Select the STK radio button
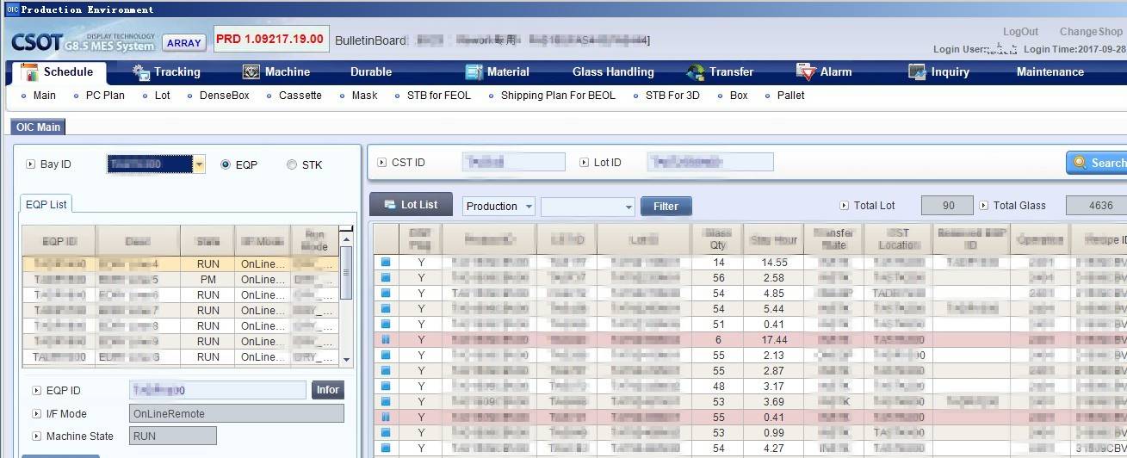Viewport: 1127px width, 458px height. pos(292,164)
